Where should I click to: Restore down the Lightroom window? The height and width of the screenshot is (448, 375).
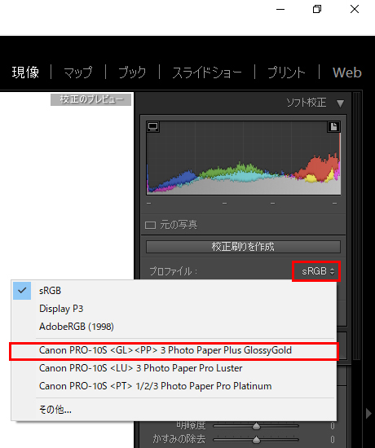(x=317, y=10)
